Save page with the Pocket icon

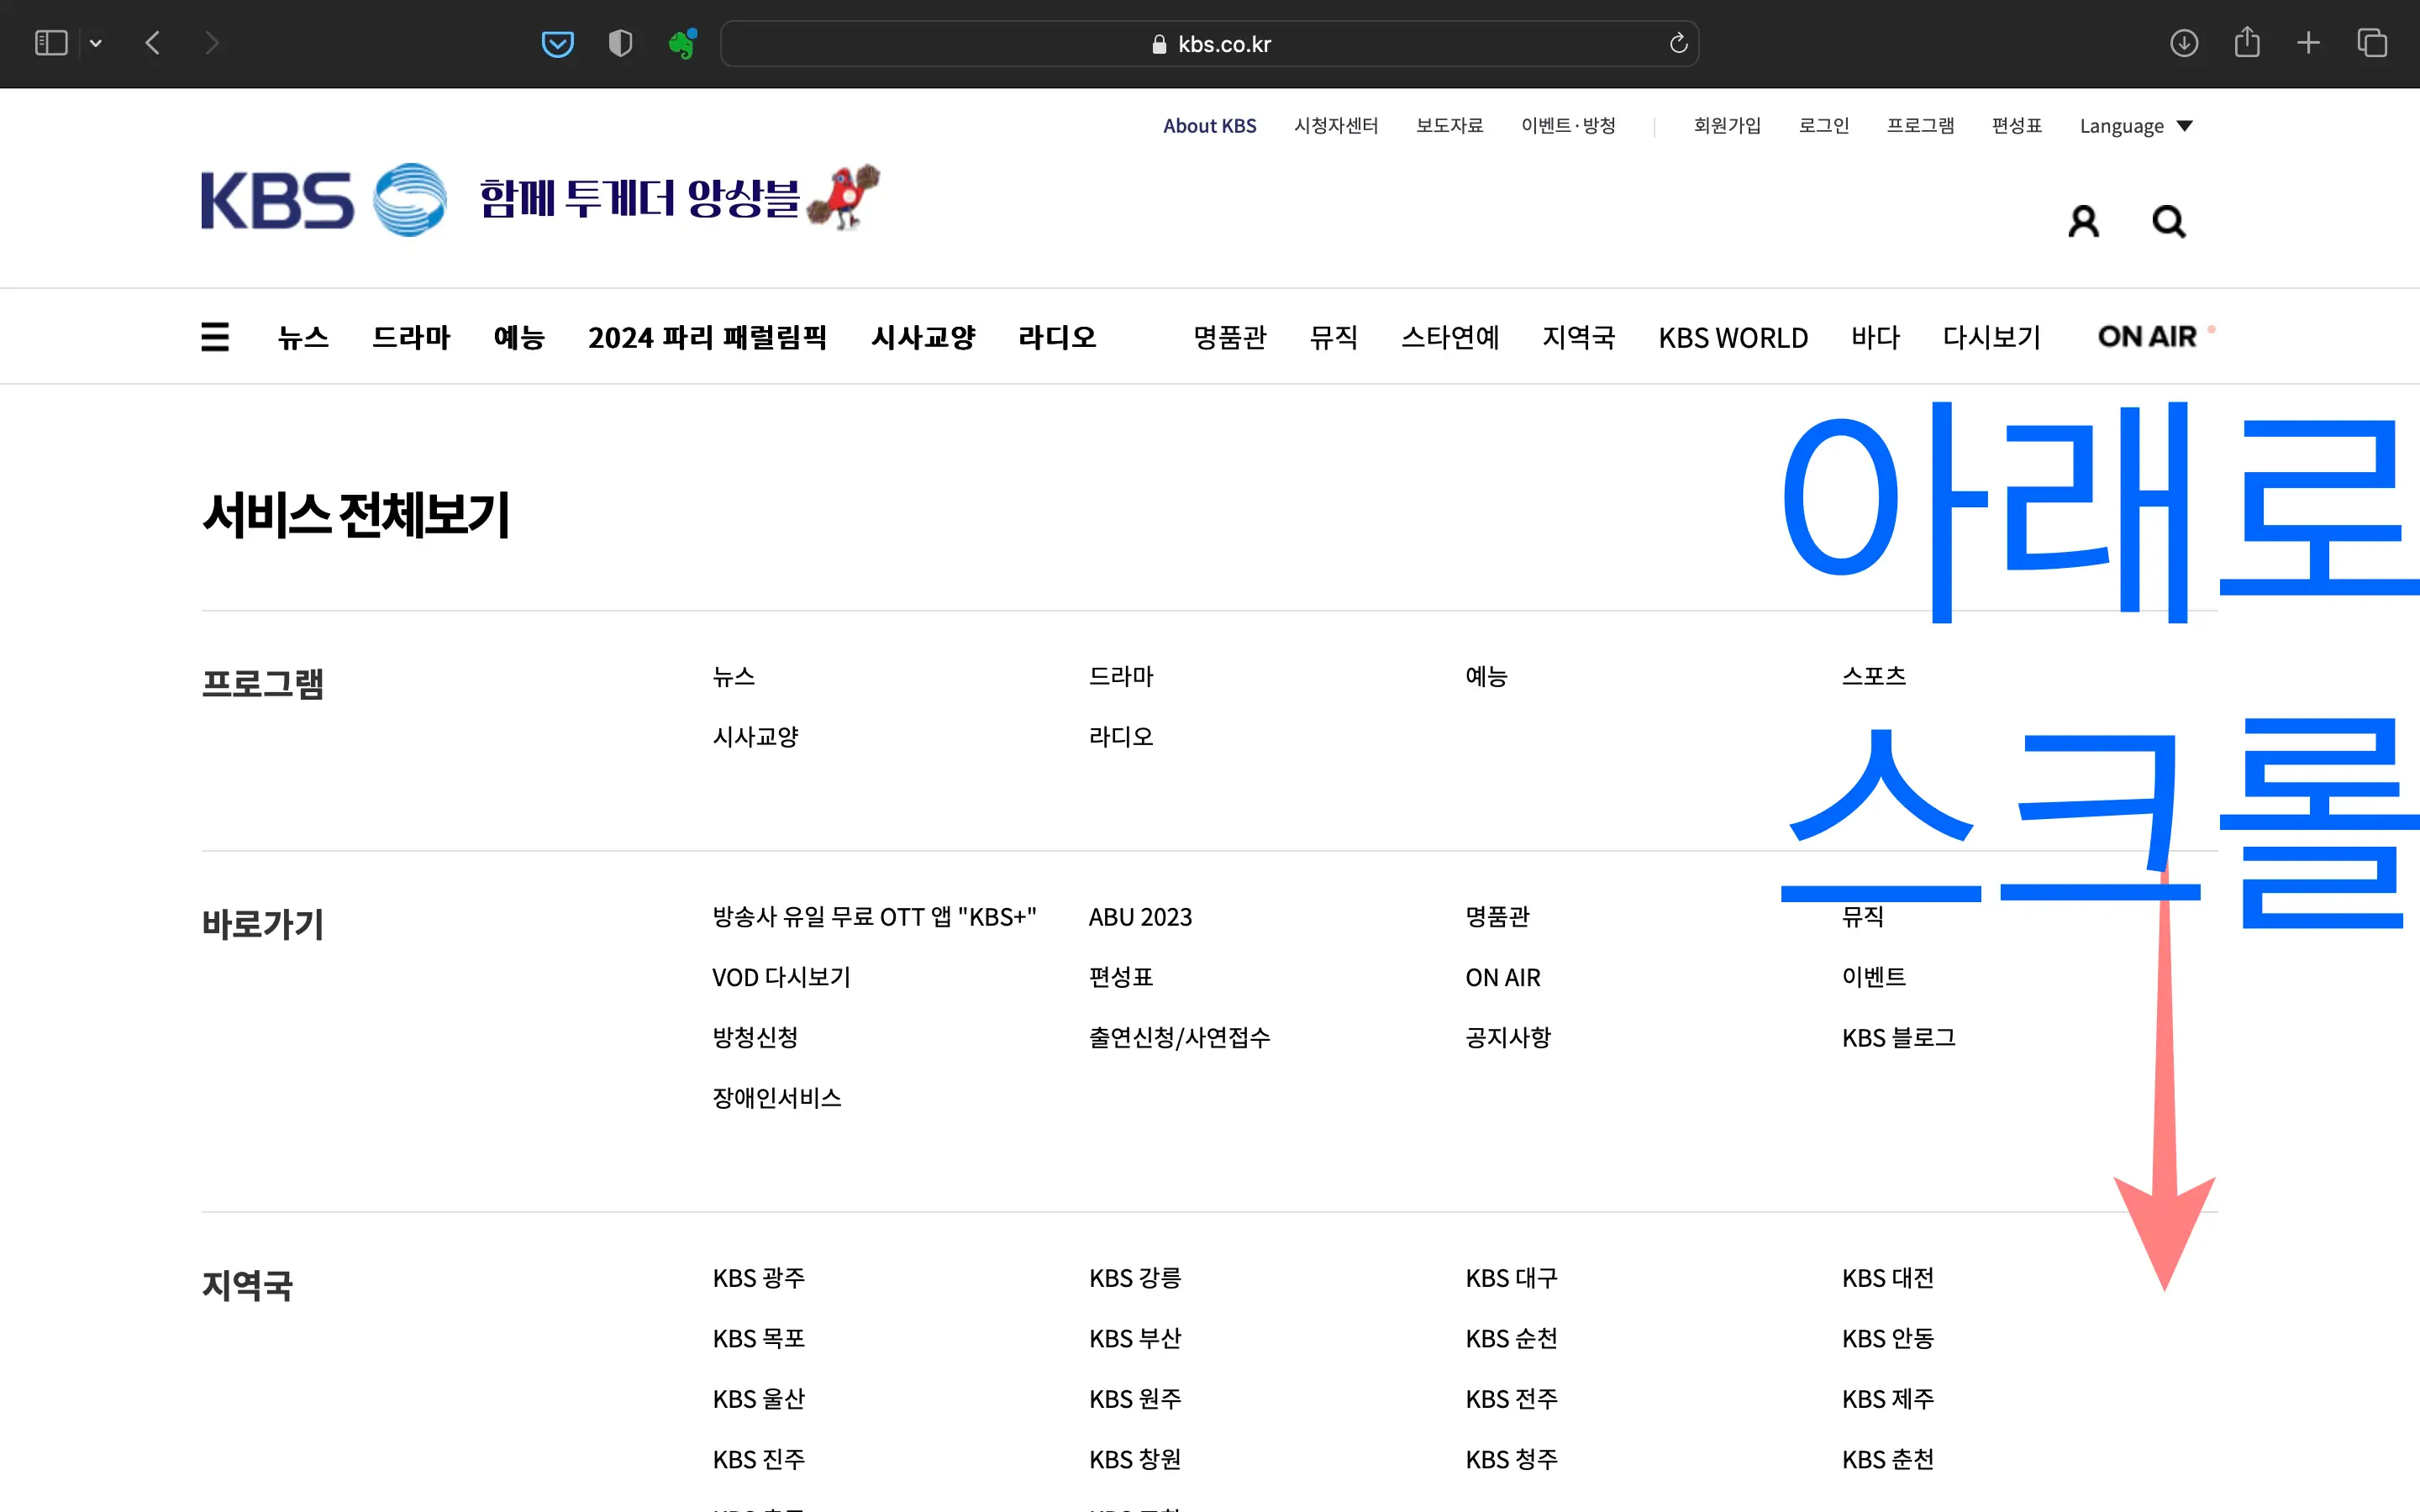tap(558, 43)
